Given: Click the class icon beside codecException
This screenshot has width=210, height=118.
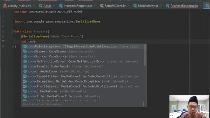Looking at the screenshot, I should [25, 81].
